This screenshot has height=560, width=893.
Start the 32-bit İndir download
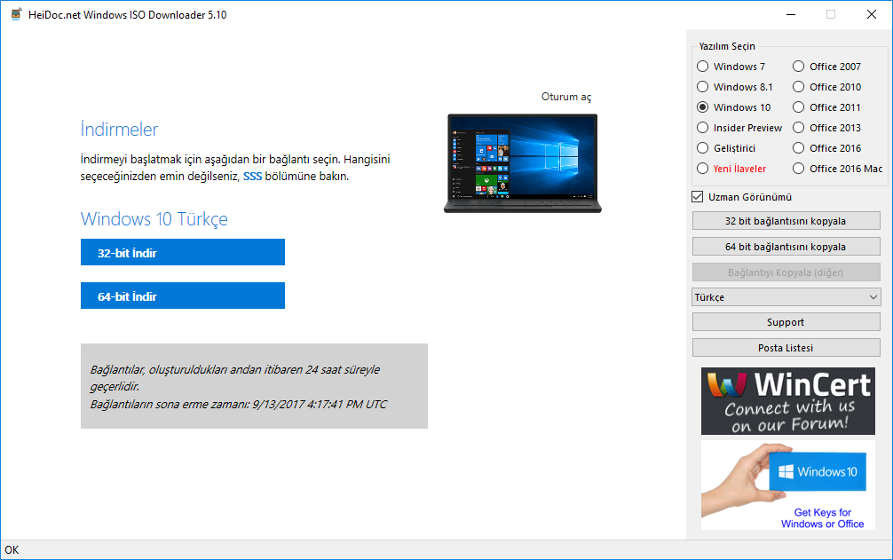point(183,252)
